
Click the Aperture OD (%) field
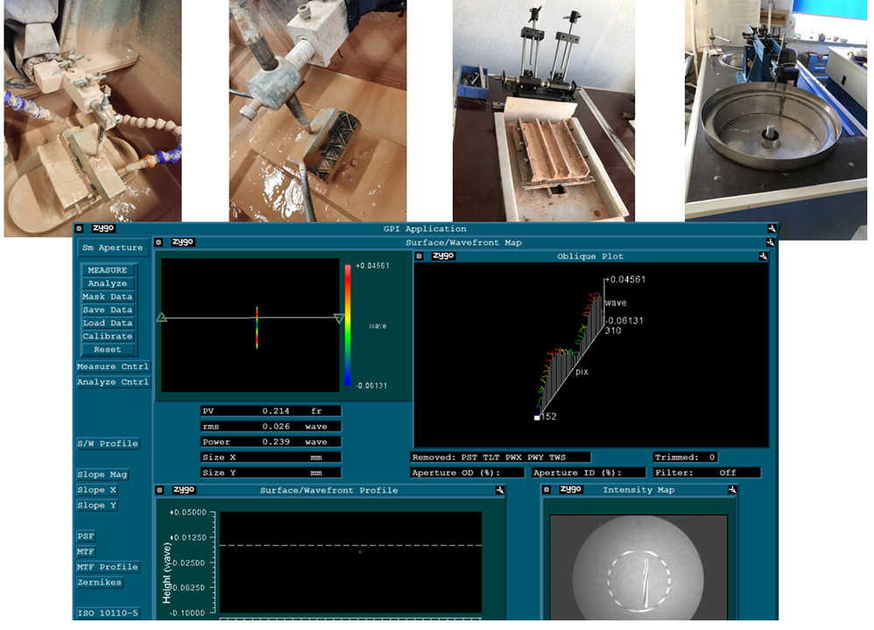467,472
